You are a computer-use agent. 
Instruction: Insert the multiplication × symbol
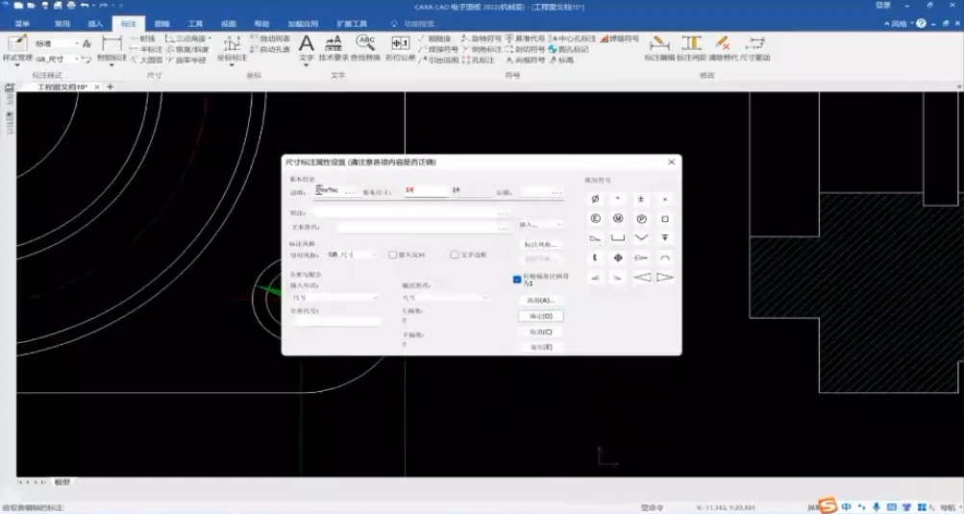(x=664, y=199)
